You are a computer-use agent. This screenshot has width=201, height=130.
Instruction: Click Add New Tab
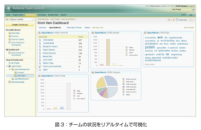pos(98,28)
